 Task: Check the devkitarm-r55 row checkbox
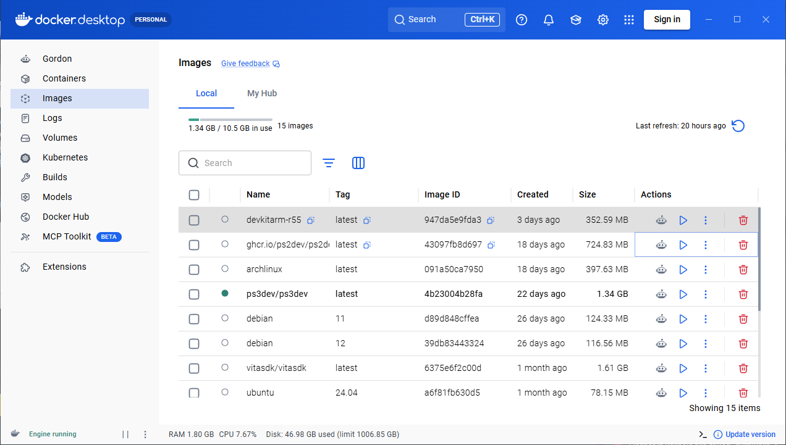point(194,220)
